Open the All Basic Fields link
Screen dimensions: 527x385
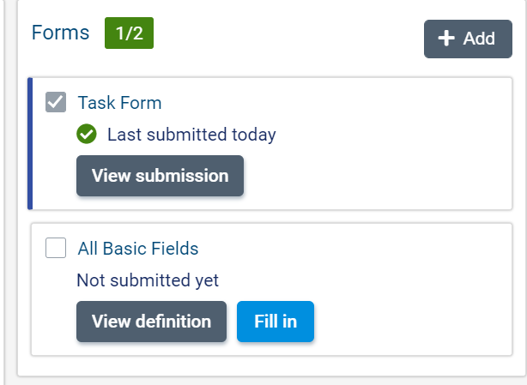click(x=138, y=249)
